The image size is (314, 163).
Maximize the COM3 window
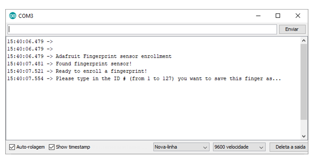278,16
